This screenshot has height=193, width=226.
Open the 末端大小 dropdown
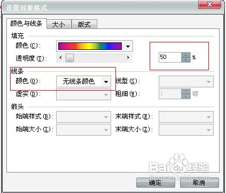pyautogui.click(x=186, y=130)
